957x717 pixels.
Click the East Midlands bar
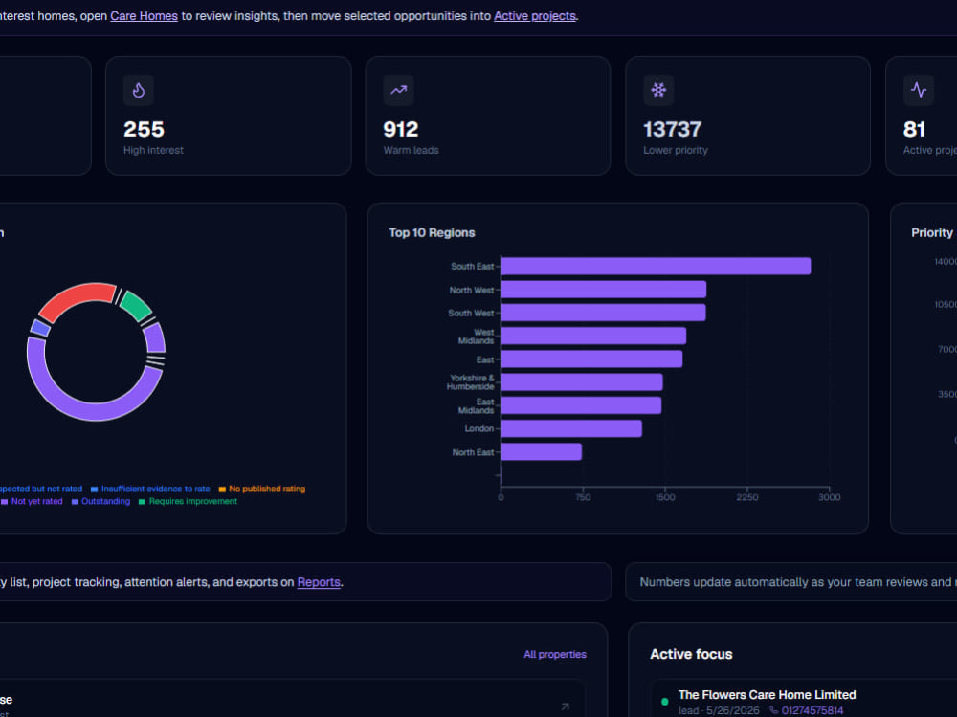tap(581, 404)
